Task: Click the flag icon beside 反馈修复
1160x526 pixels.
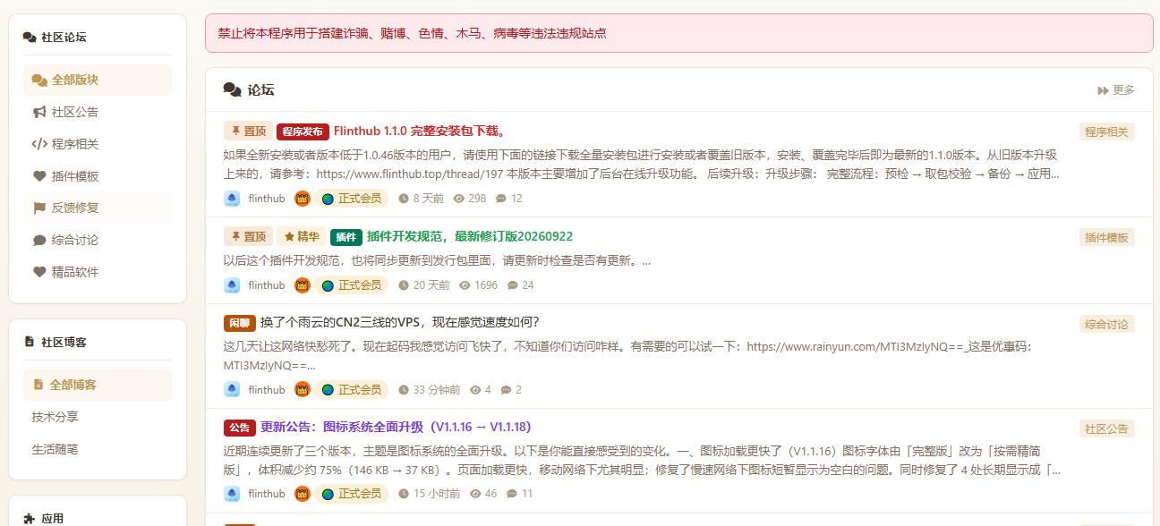Action: 39,208
